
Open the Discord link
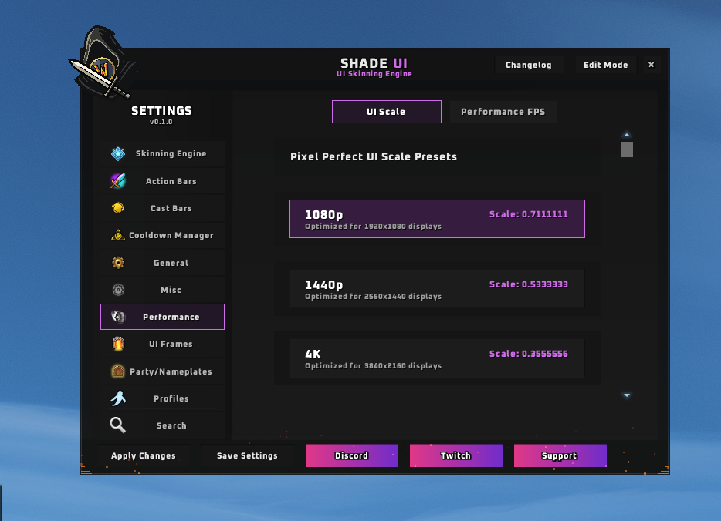tap(352, 455)
